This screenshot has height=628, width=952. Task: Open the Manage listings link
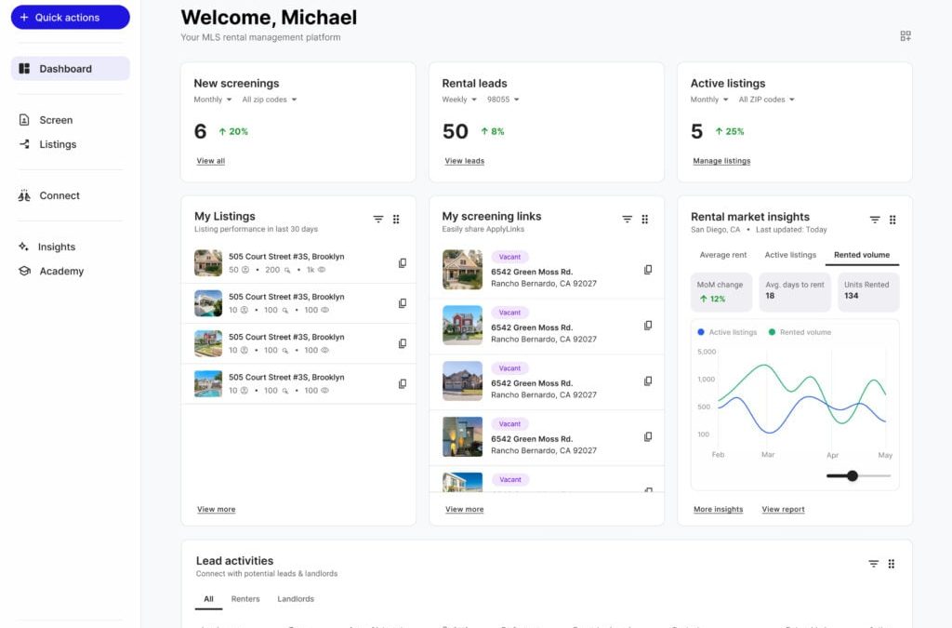721,161
